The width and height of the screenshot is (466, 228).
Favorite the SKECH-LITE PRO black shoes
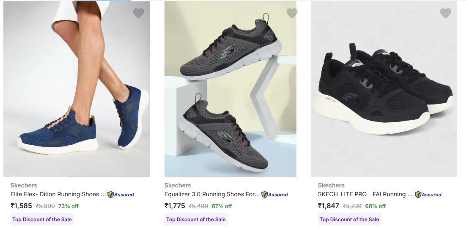pos(445,14)
